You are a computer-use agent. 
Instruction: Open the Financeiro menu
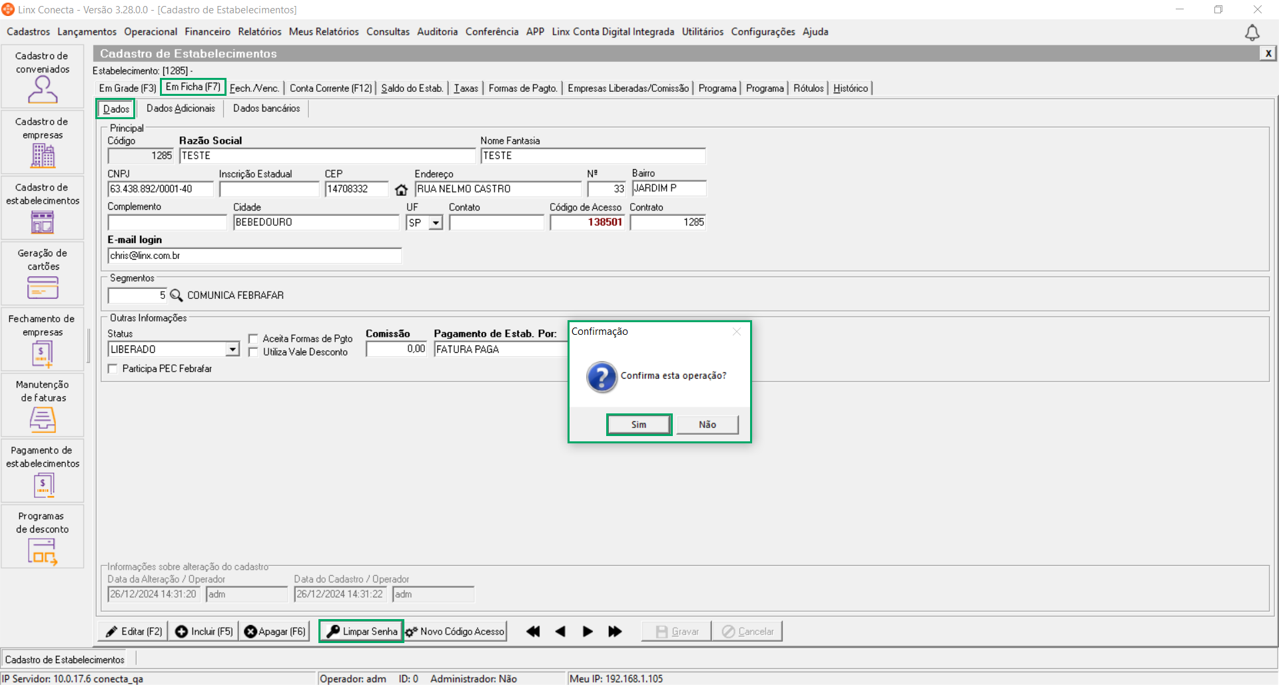coord(207,31)
